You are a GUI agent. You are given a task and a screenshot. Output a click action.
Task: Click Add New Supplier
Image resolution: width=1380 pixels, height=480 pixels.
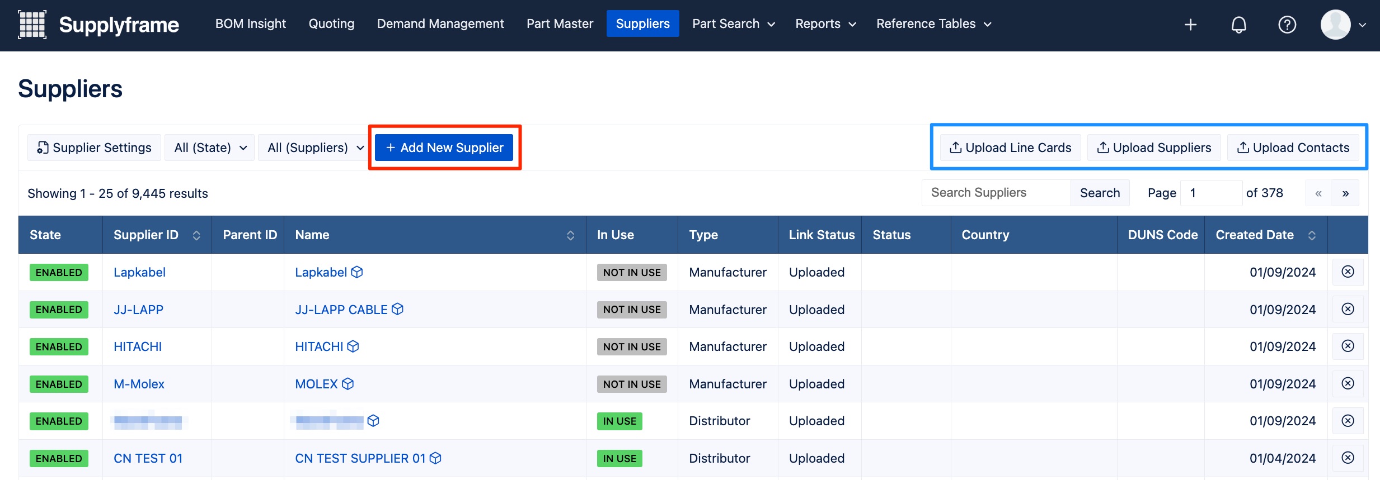coord(444,148)
